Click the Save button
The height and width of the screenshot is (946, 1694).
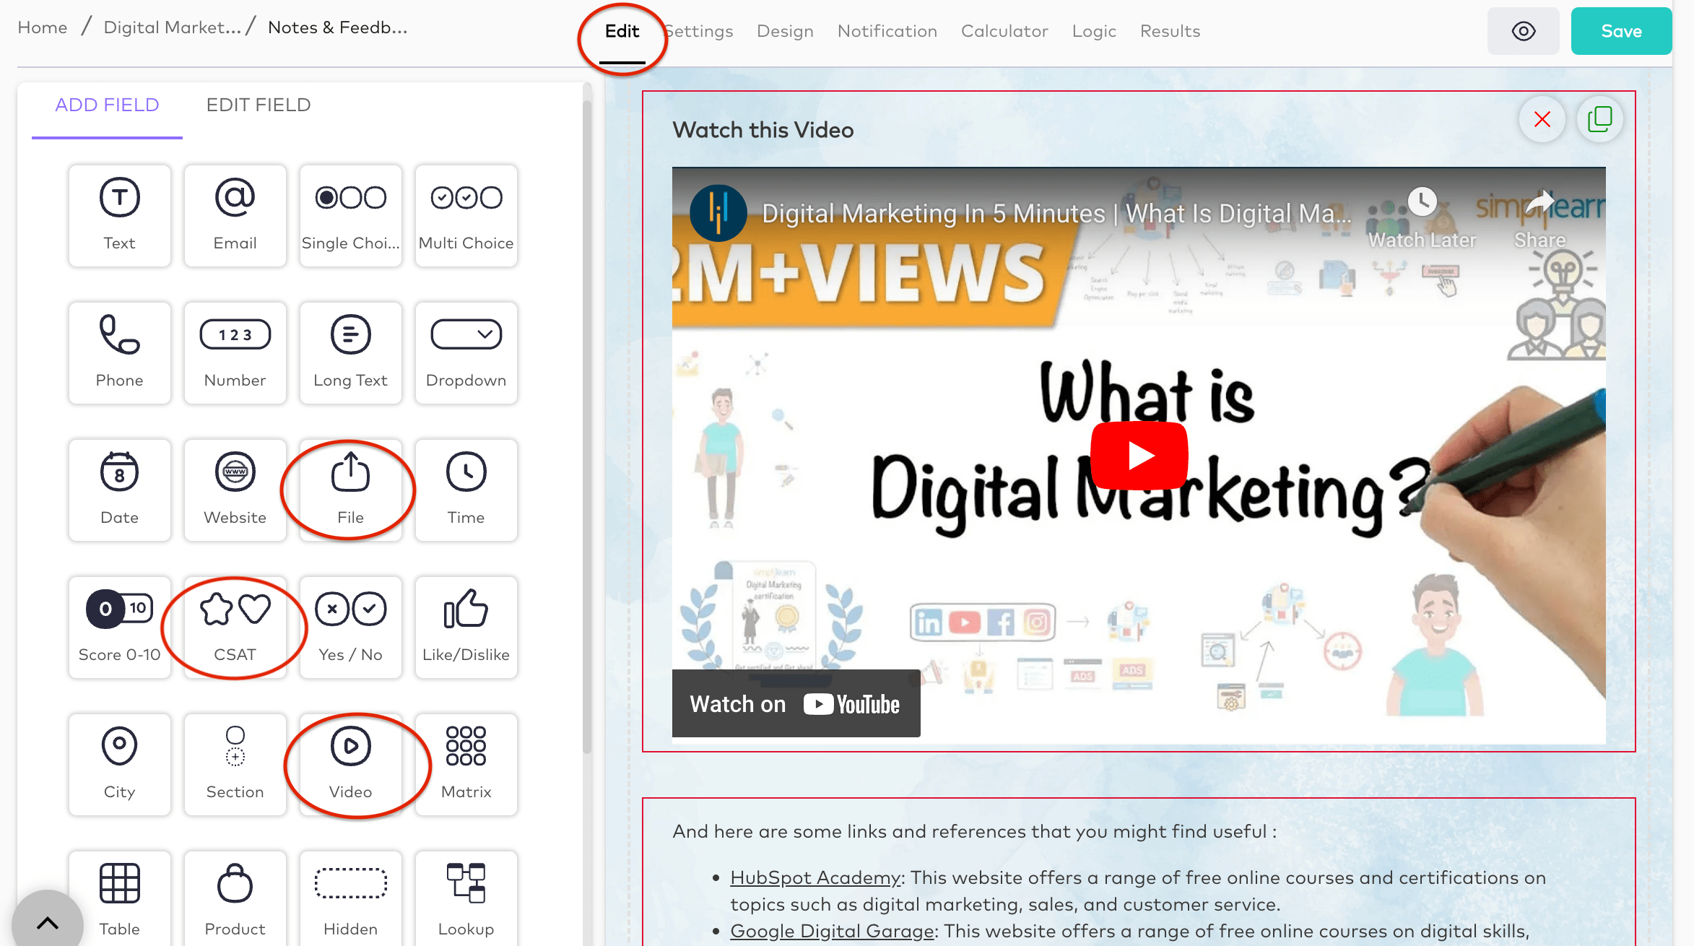(1620, 31)
